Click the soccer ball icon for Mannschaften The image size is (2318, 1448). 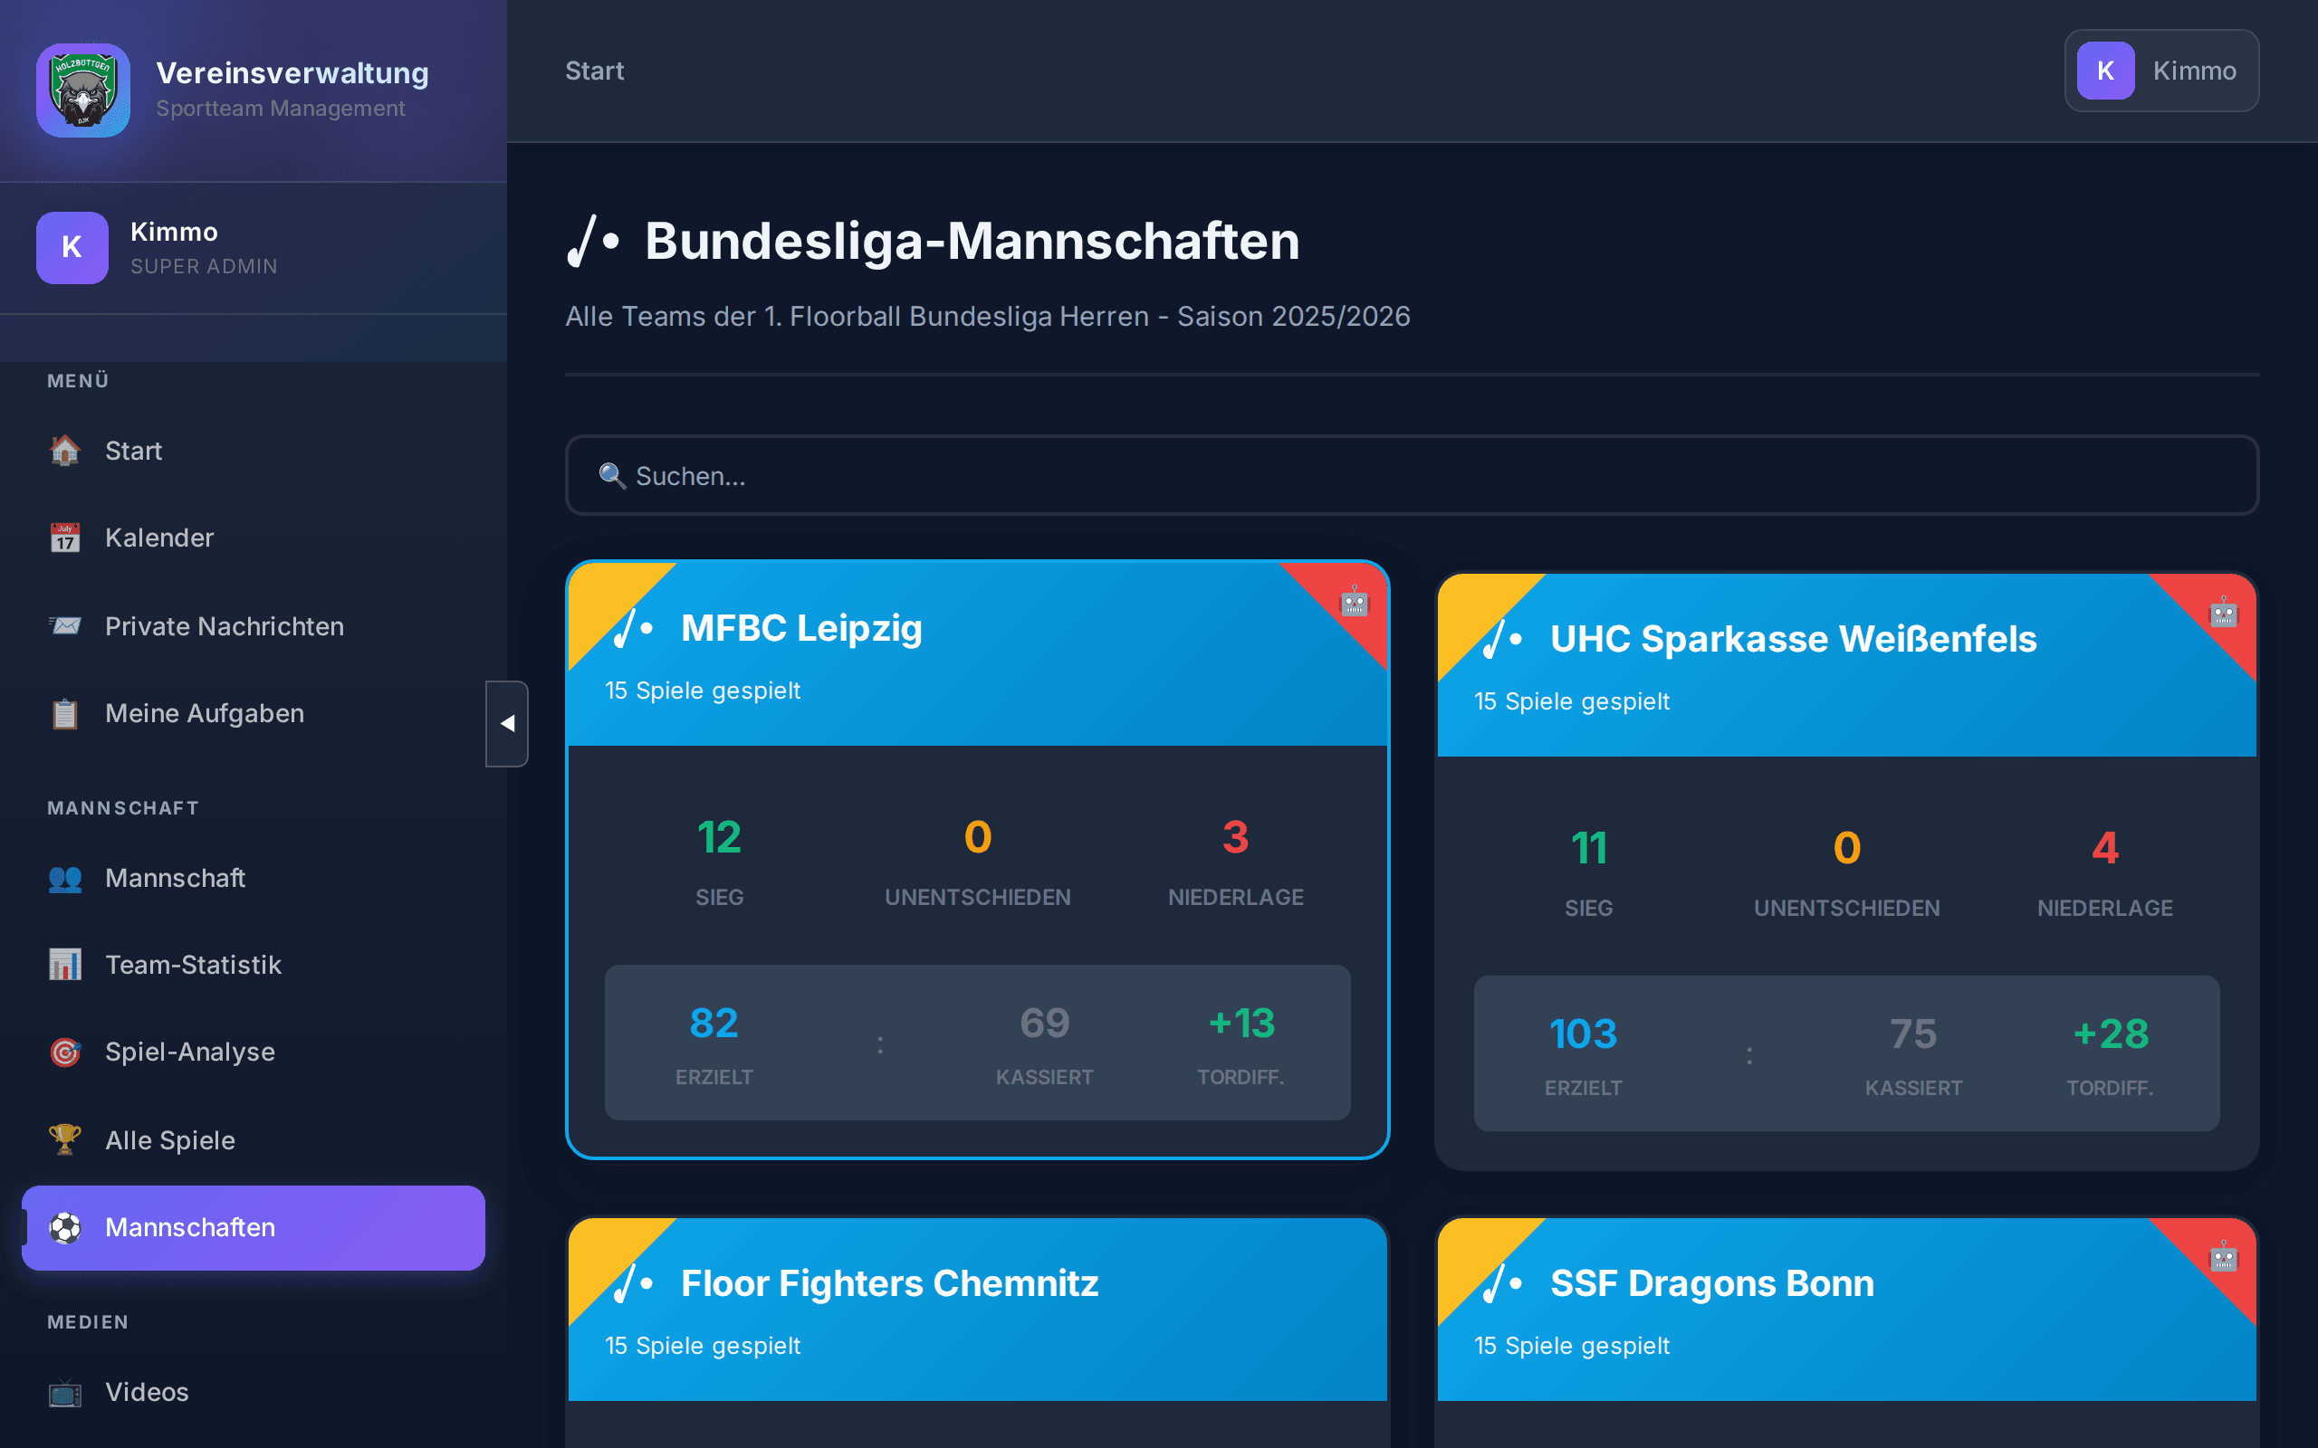coord(65,1228)
